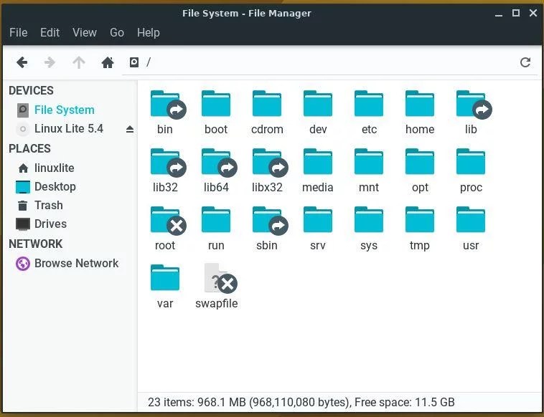Click the status bar items summary text
Screen dimensions: 544x417
point(301,402)
